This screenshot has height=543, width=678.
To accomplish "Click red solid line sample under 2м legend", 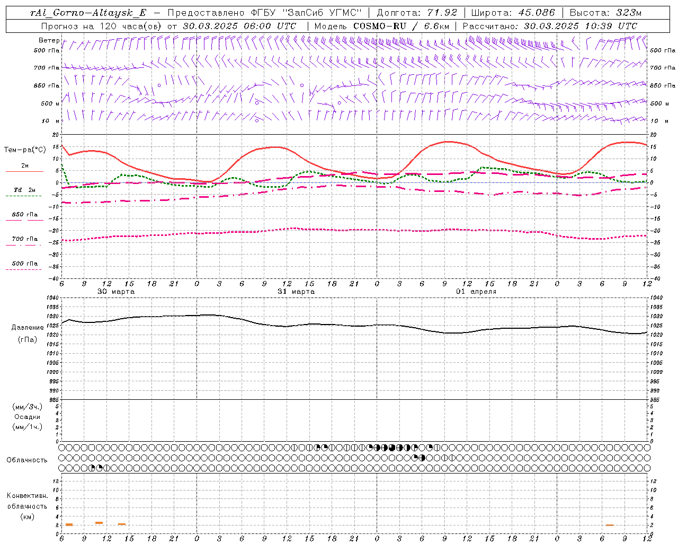I will pos(24,171).
